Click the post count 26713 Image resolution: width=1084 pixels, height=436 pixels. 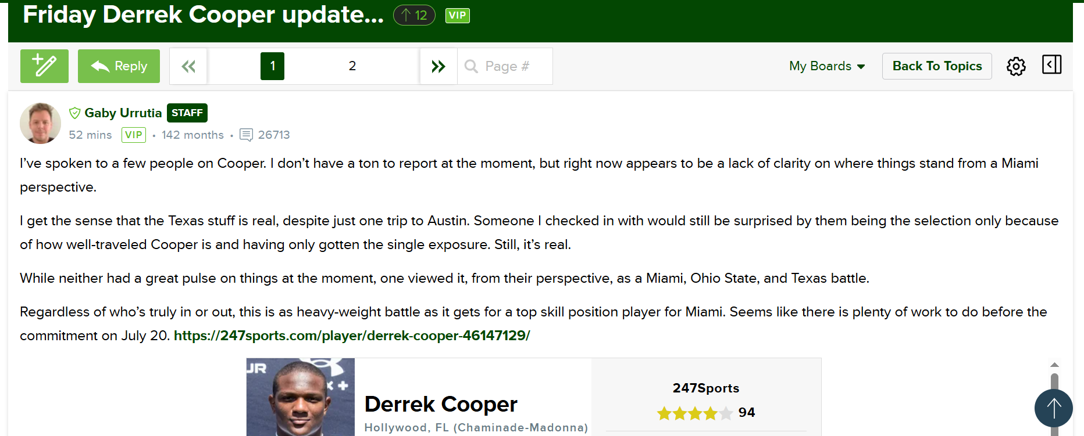(274, 135)
